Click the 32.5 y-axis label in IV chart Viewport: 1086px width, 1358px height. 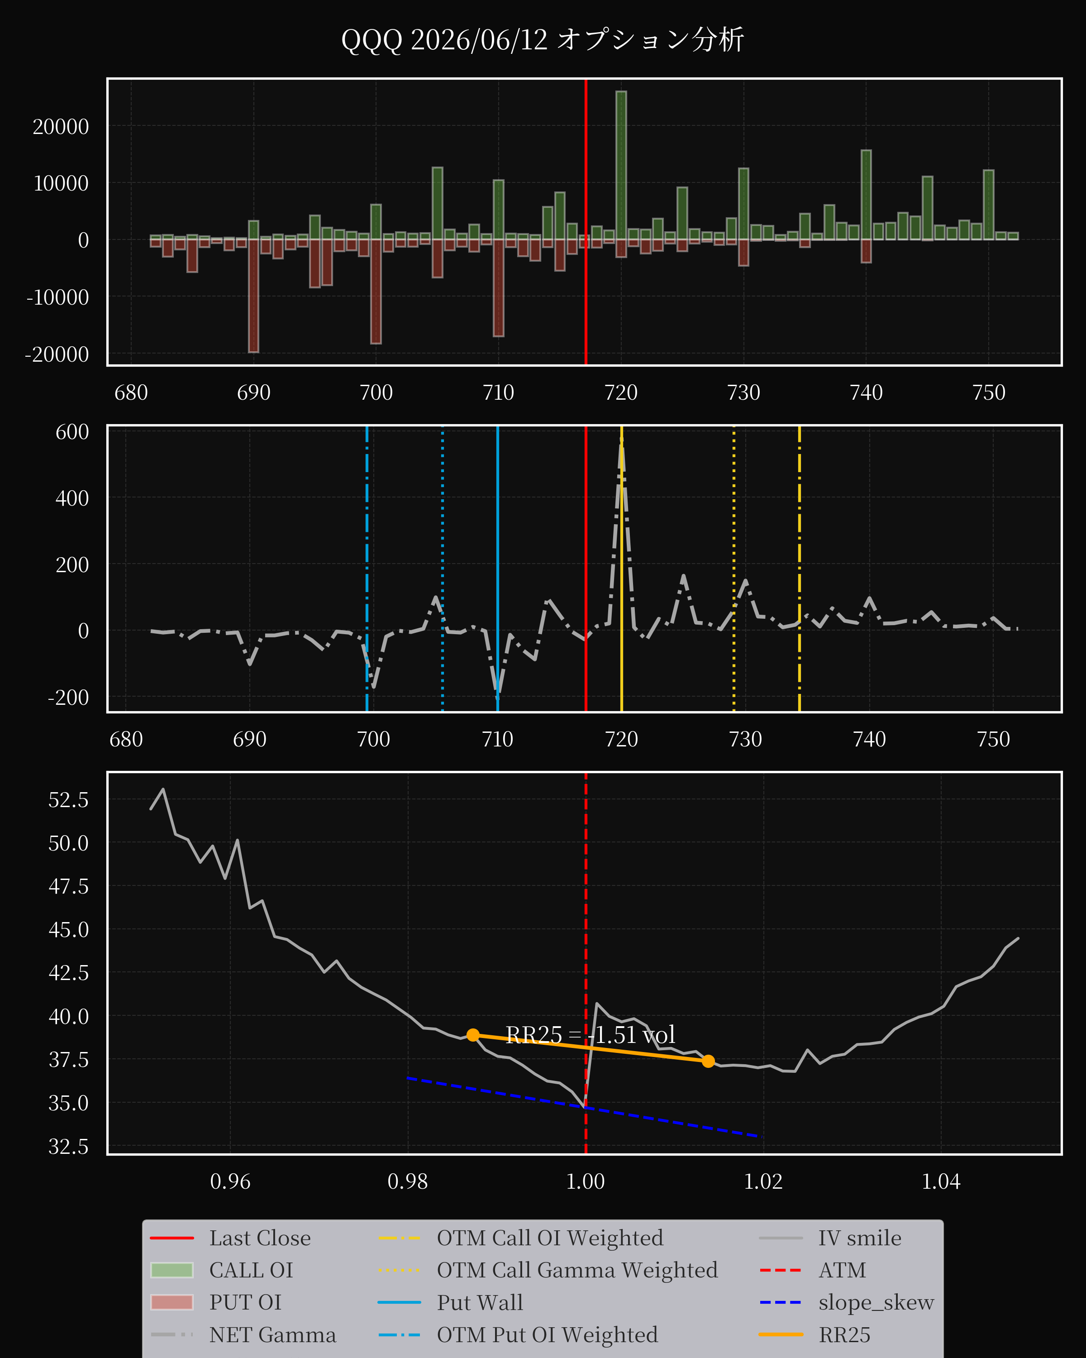(x=69, y=1146)
